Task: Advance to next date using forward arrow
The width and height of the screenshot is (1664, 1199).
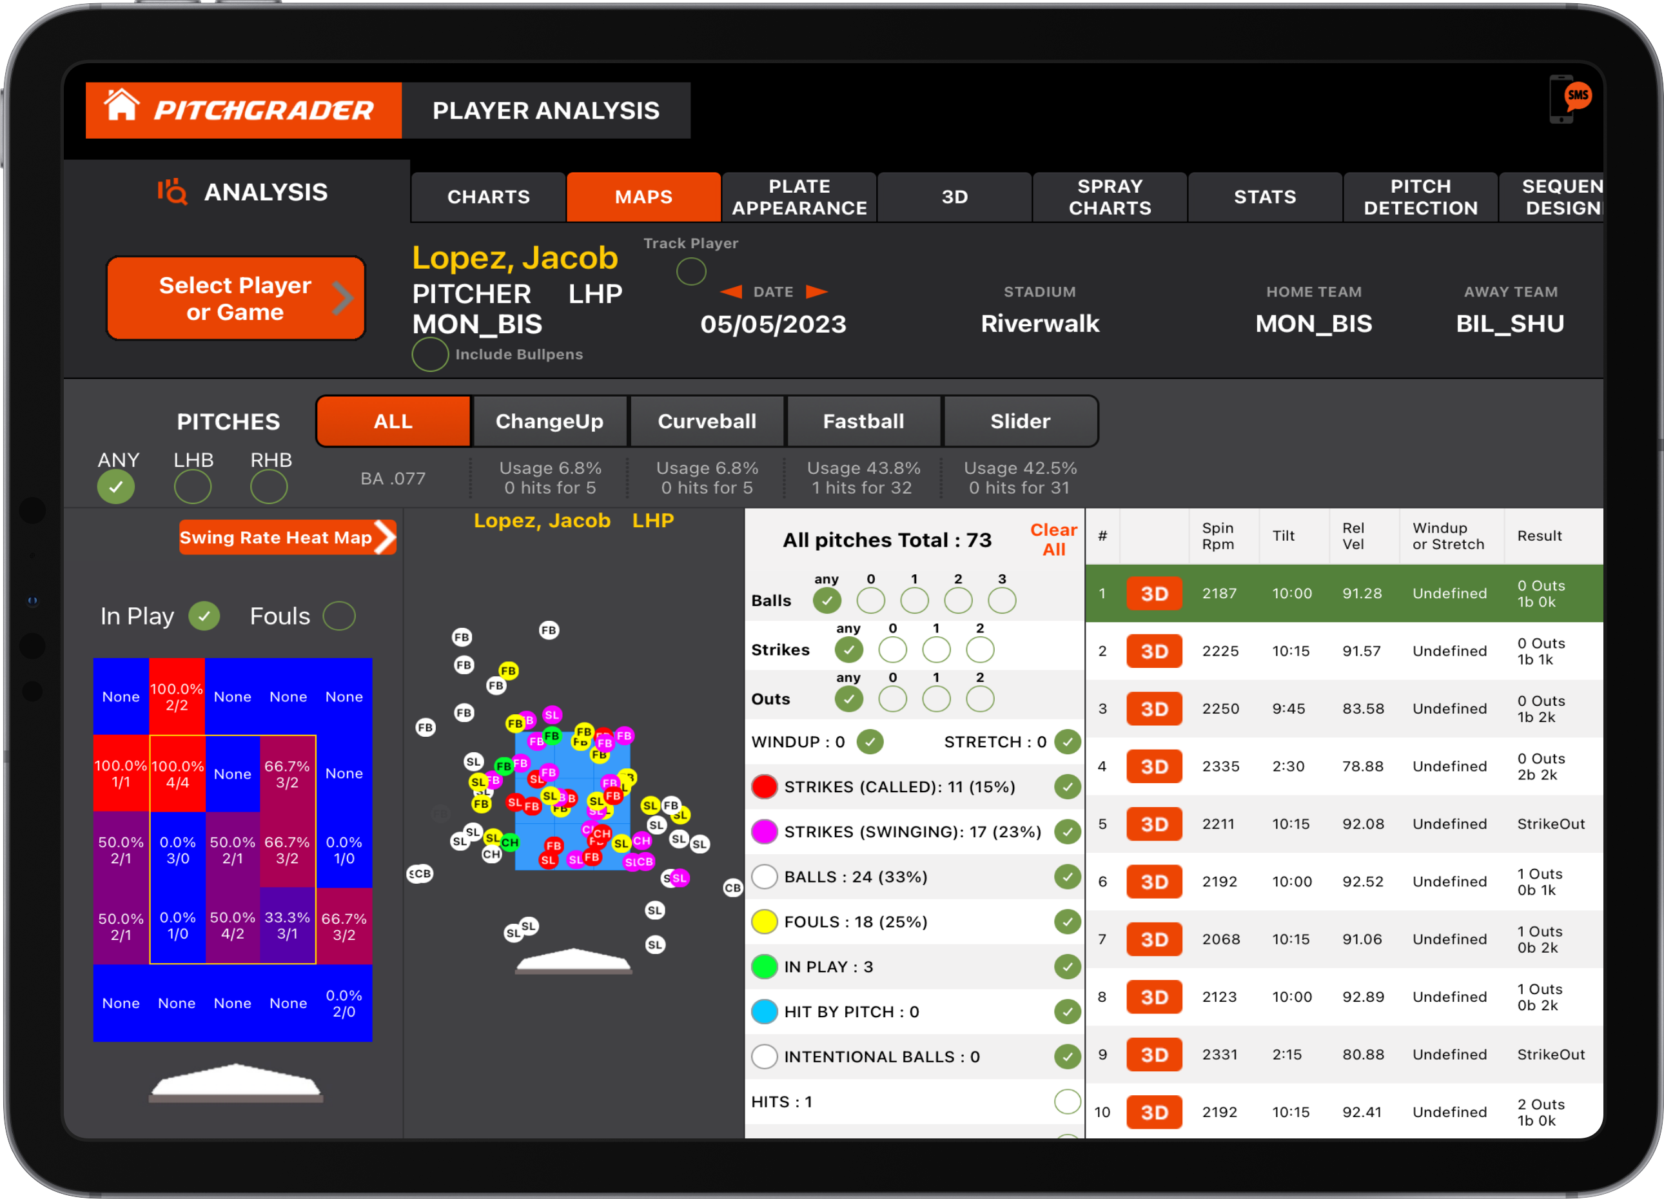Action: (817, 291)
